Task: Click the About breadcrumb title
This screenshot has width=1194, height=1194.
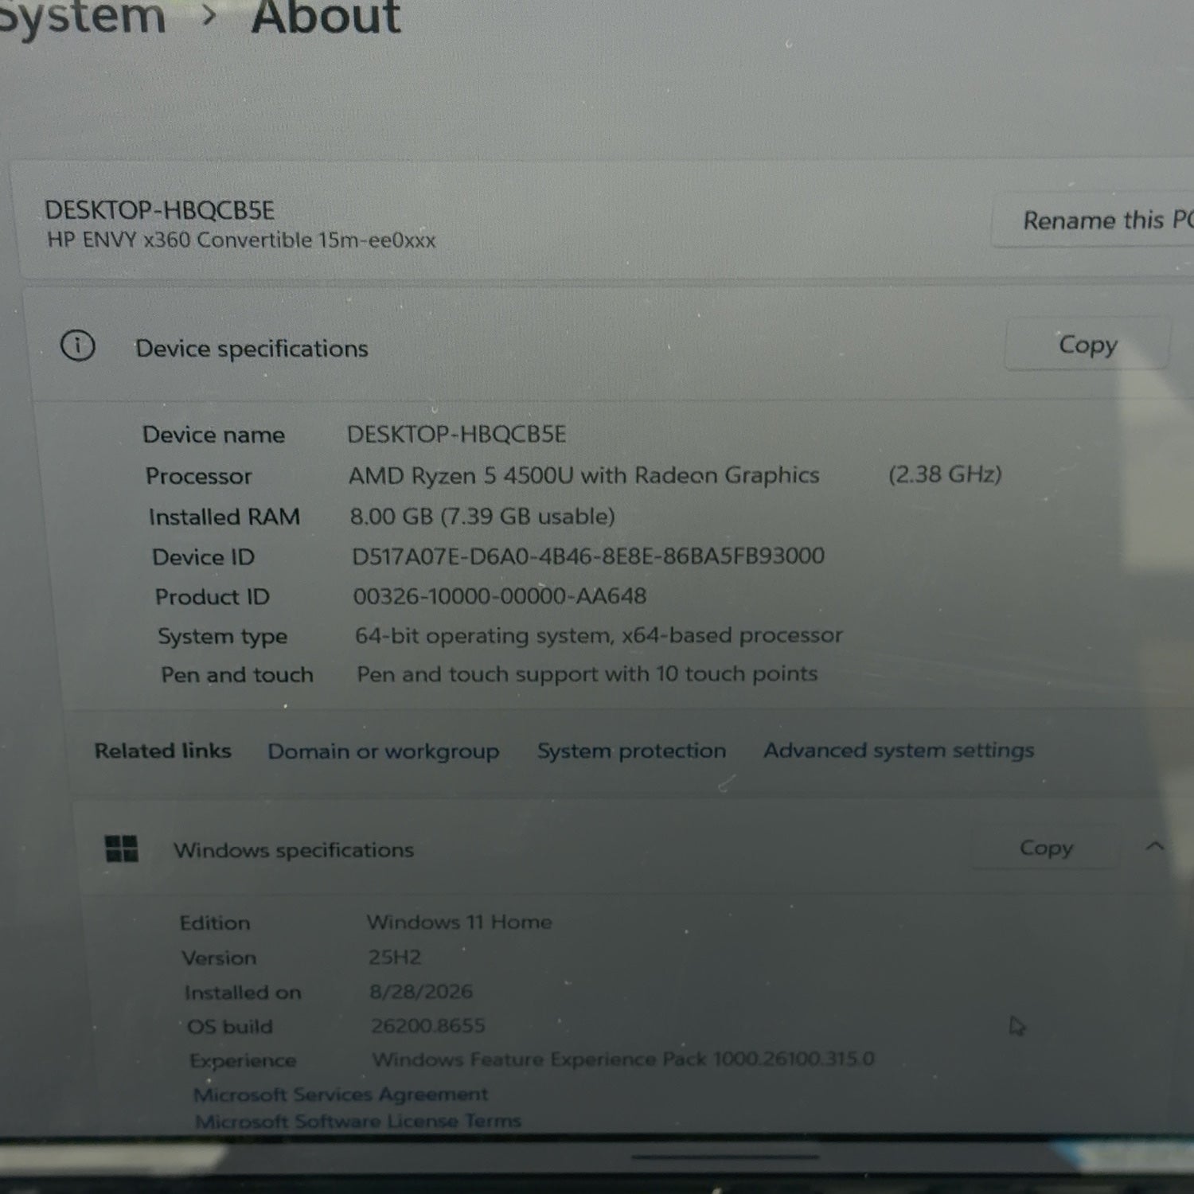Action: [326, 18]
